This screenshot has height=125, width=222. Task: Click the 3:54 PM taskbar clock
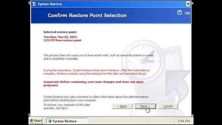pyautogui.click(x=183, y=121)
